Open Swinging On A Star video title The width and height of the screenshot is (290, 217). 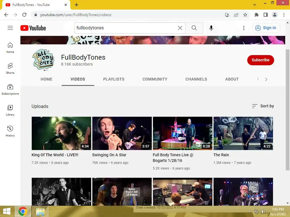coord(109,155)
